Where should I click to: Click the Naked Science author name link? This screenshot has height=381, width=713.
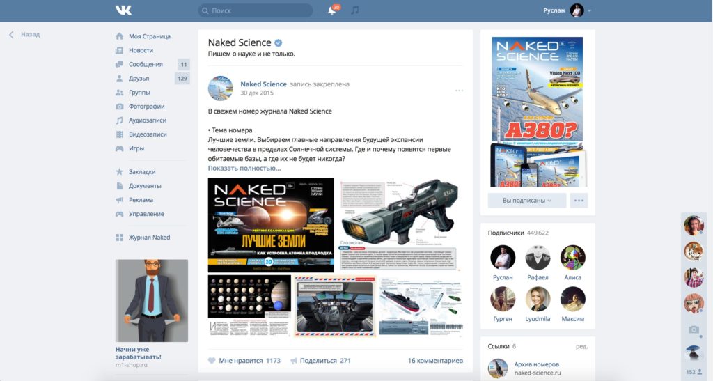point(263,84)
